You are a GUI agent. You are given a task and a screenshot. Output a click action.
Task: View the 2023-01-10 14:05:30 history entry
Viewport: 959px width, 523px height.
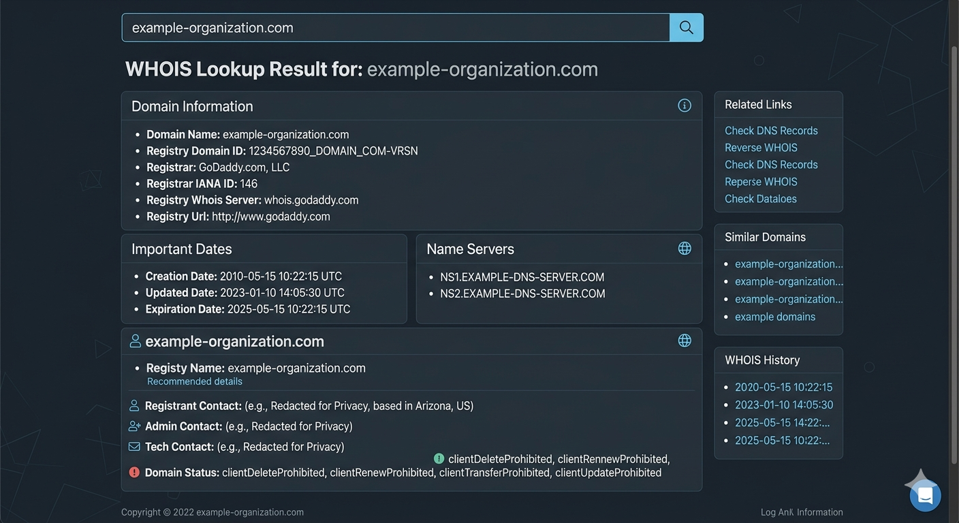(783, 405)
